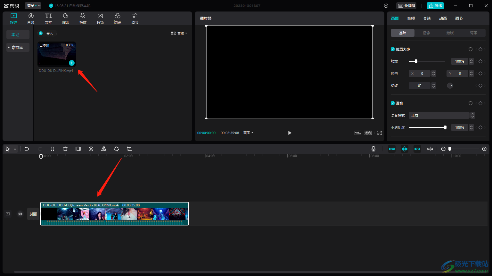Toggle main track magnet snapping
The image size is (492, 276).
pos(392,149)
